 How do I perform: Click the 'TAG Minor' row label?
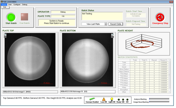[124, 76]
